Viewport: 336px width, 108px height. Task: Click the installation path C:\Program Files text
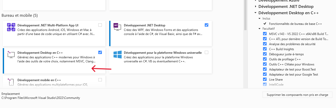click(x=41, y=98)
